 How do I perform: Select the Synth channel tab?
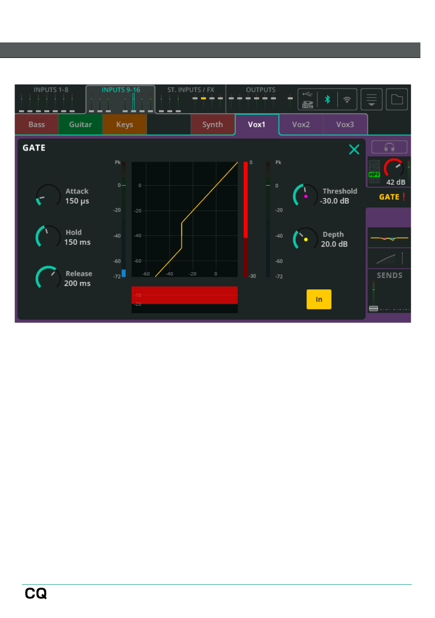(x=212, y=125)
